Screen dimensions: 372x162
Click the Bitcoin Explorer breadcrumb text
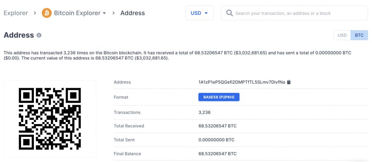pos(77,13)
